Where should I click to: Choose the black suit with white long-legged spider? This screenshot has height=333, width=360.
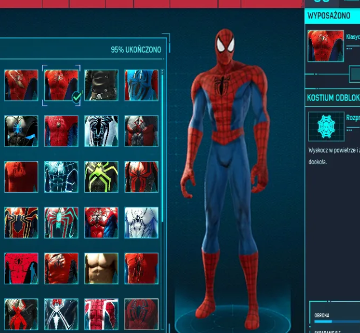[61, 314]
